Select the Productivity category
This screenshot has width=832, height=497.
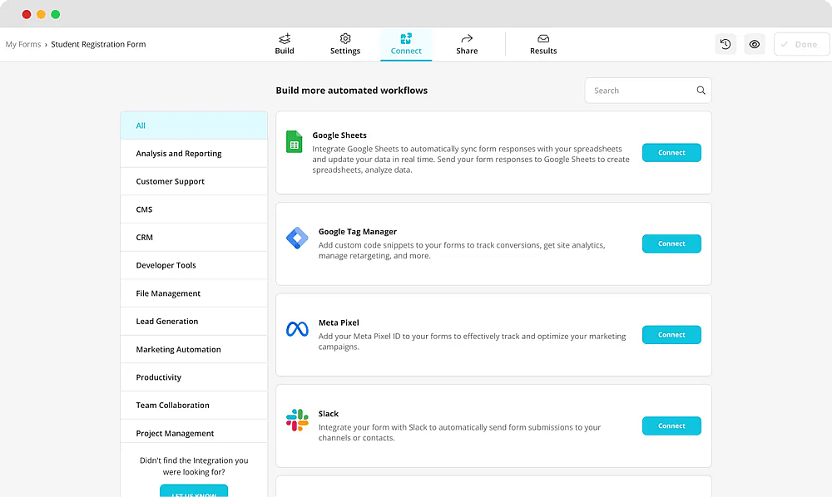coord(194,377)
